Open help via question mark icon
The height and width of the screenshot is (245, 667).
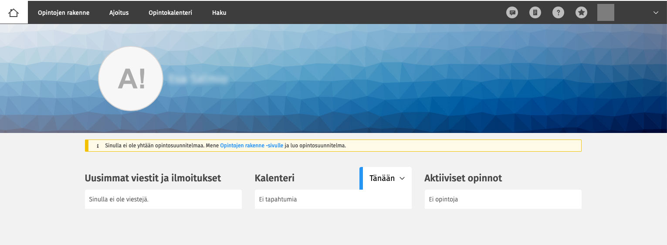[x=558, y=13]
